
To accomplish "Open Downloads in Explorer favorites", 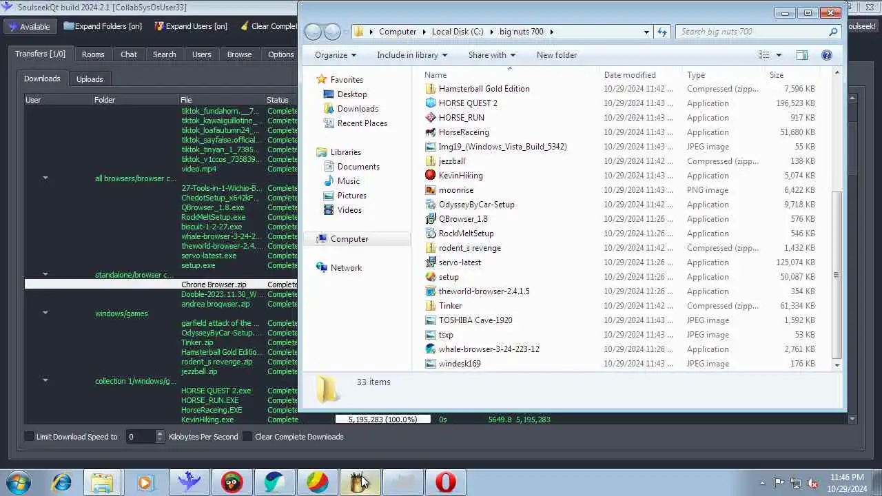I will (358, 109).
